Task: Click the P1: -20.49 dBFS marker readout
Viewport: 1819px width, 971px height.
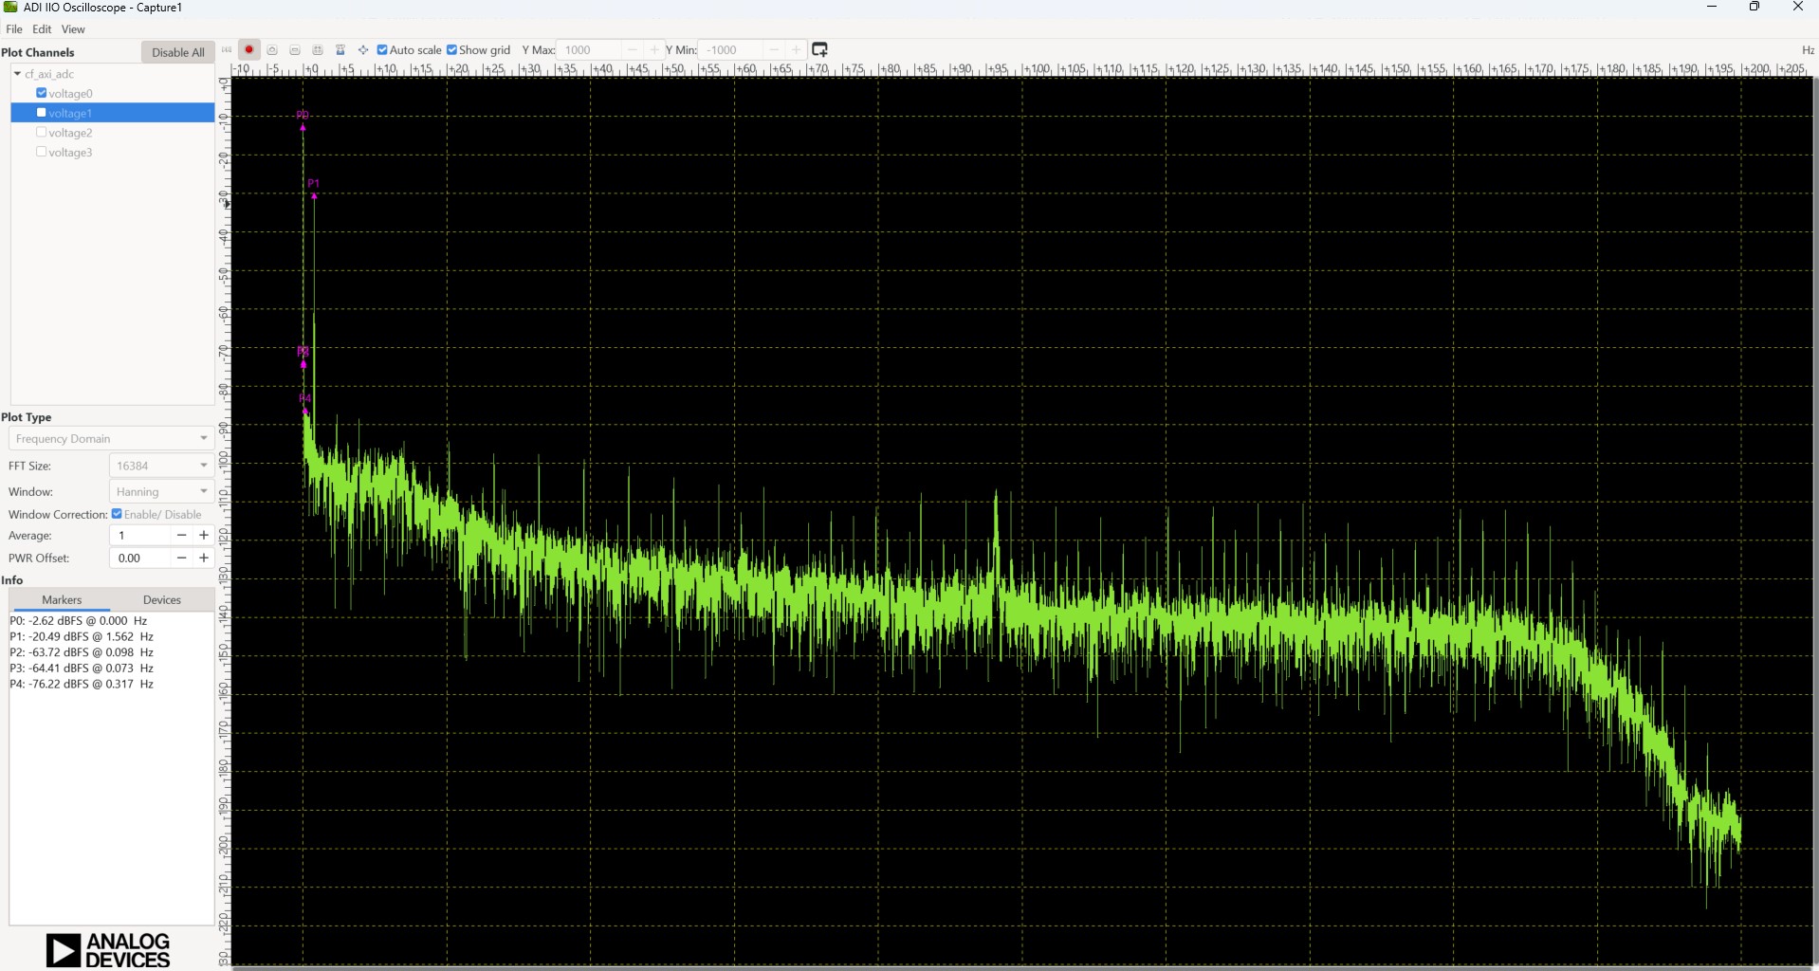Action: [x=81, y=637]
